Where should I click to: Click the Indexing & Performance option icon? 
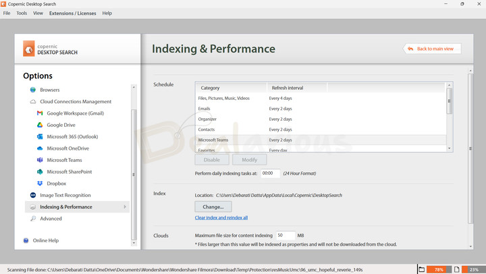(33, 207)
